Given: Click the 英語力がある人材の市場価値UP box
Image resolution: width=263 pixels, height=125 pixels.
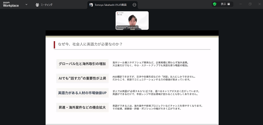Looking at the screenshot, I should (x=82, y=93).
